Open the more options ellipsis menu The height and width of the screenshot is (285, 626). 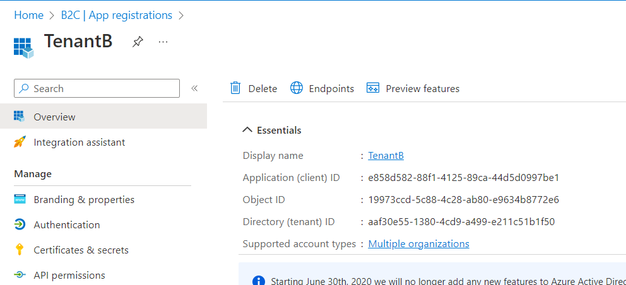coord(163,42)
